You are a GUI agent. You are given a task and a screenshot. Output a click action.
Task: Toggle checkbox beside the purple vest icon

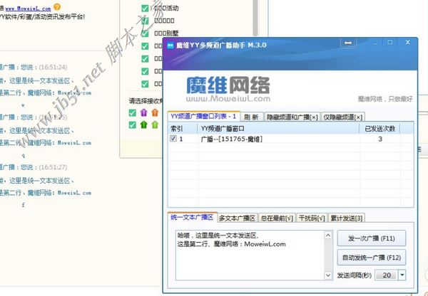[x=133, y=112]
